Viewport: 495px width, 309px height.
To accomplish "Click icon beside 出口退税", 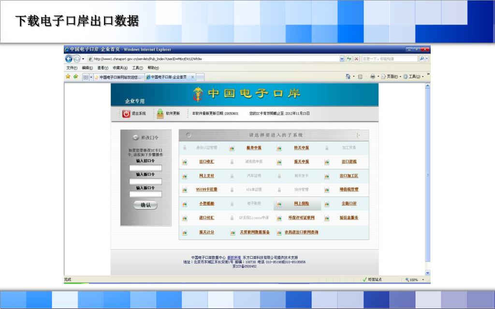I will point(327,162).
